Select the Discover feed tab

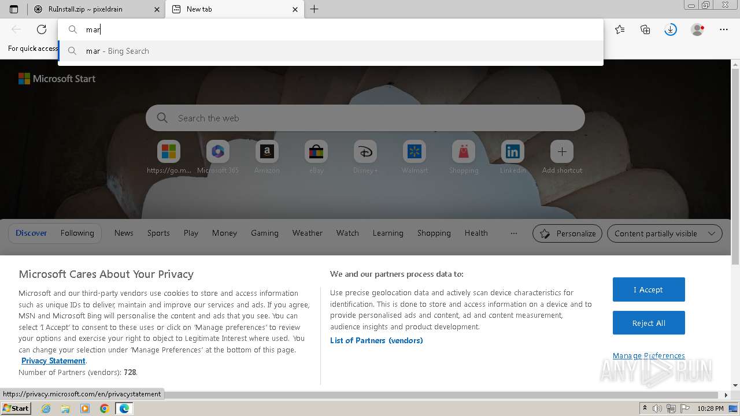pos(31,233)
